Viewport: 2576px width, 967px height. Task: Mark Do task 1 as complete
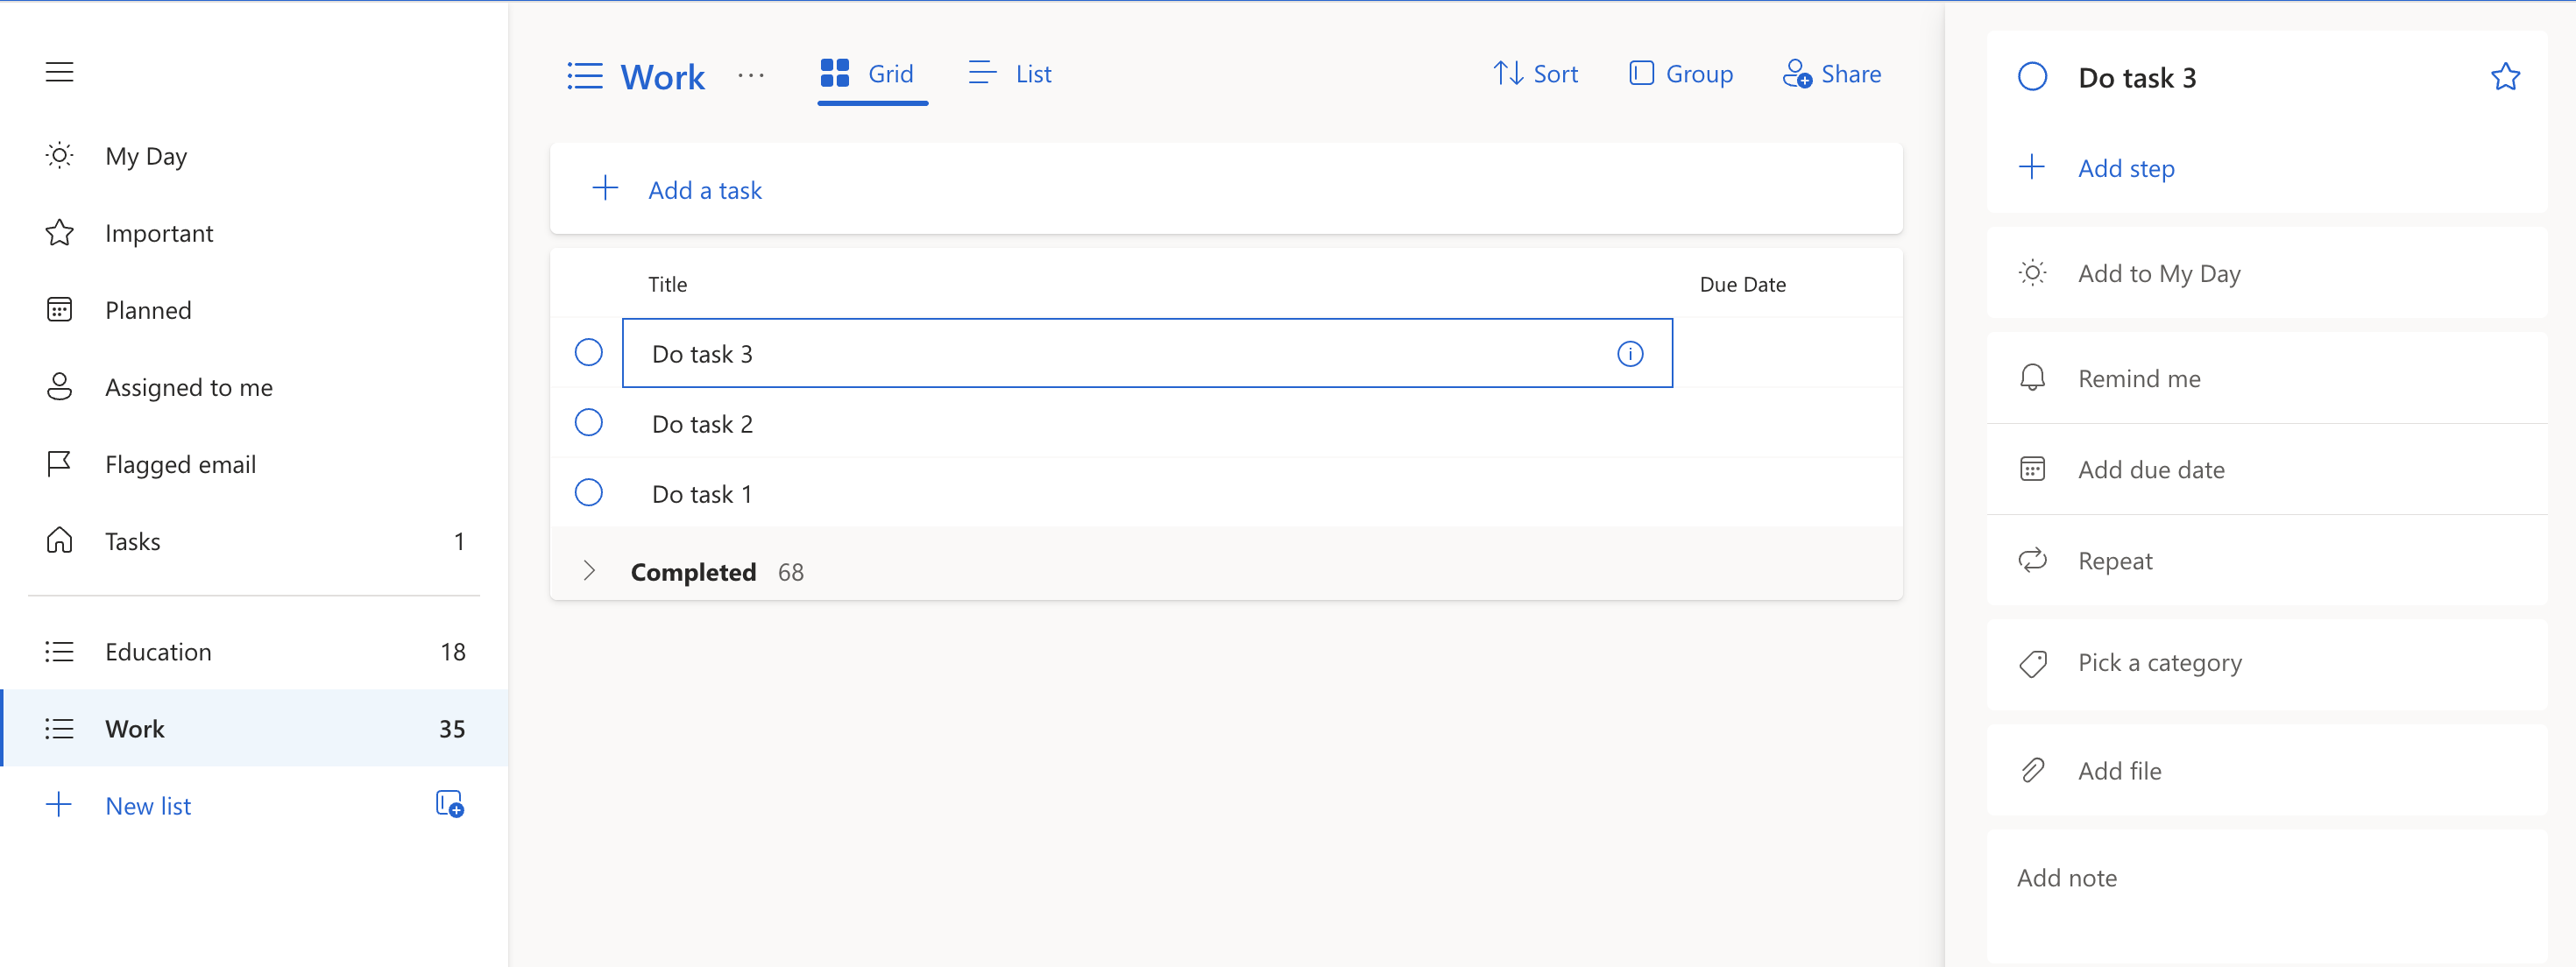coord(588,493)
